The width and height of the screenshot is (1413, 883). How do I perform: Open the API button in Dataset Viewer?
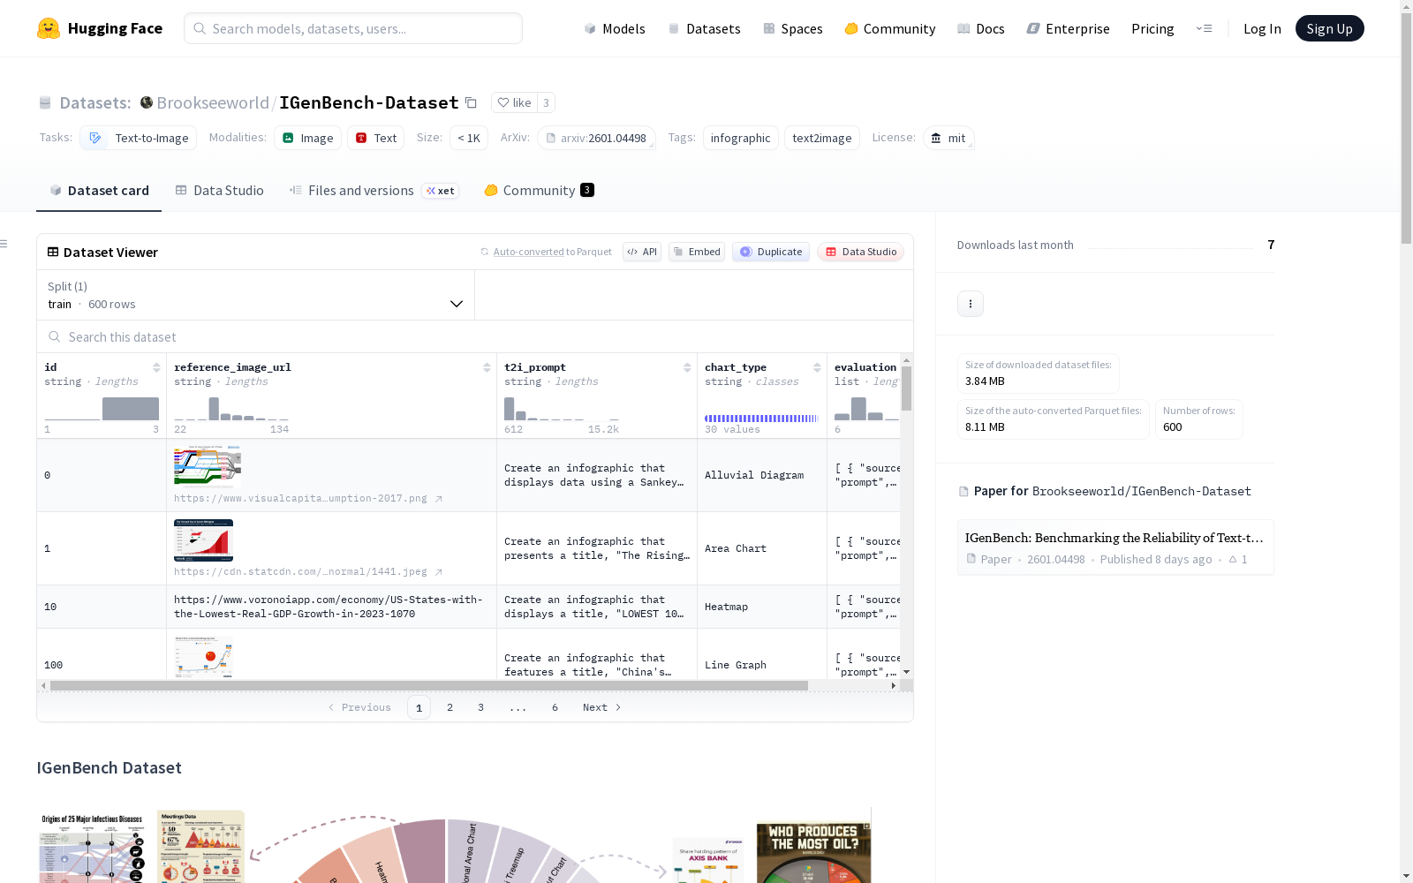tap(642, 252)
